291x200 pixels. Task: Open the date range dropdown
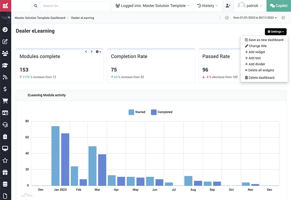pos(255,18)
